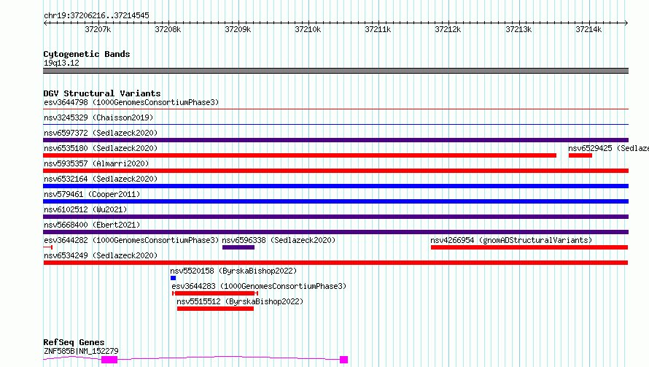Viewport: 649px width, 367px height.
Task: Open the nsv6597372 Sedlazeck2020 label
Action: click(101, 133)
